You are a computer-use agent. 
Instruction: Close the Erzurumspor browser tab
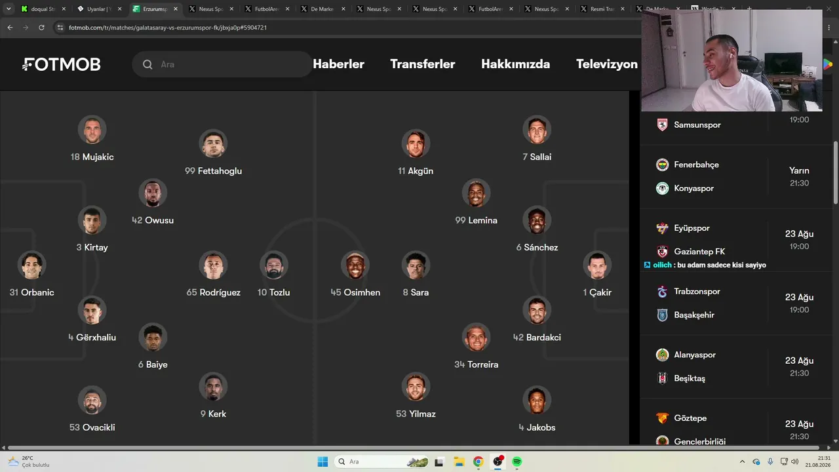[x=176, y=9]
